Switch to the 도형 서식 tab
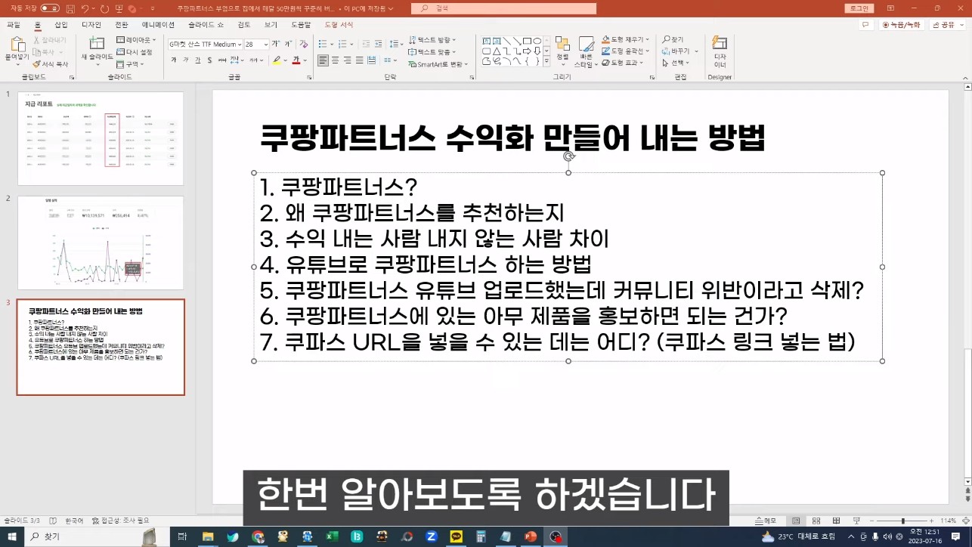 [x=339, y=25]
